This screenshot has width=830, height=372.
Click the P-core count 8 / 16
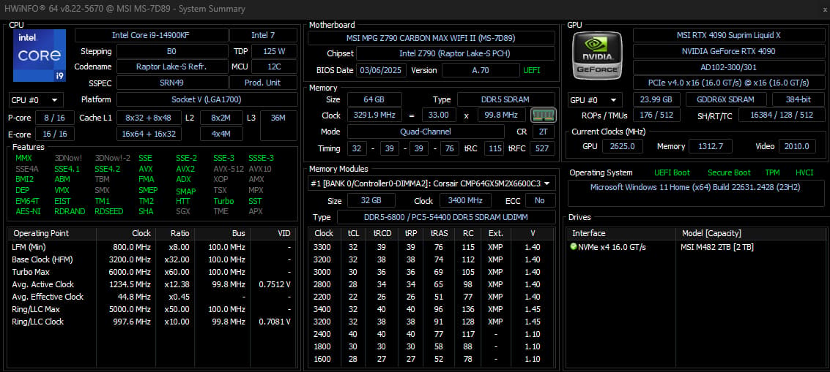(54, 118)
